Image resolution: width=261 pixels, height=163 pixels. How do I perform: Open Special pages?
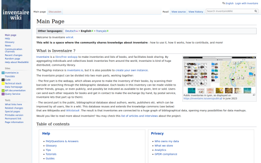(12, 112)
